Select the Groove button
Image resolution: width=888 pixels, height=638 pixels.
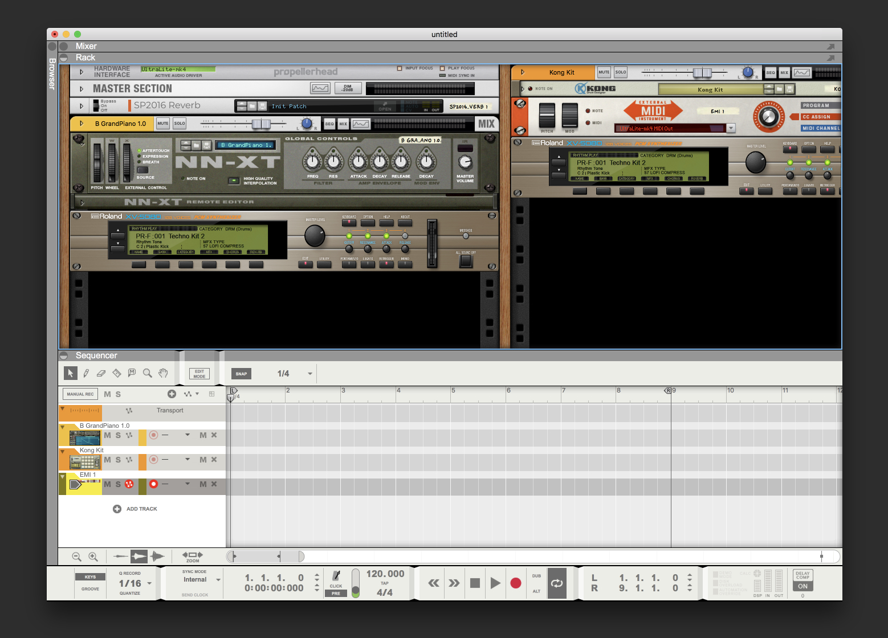(x=90, y=589)
